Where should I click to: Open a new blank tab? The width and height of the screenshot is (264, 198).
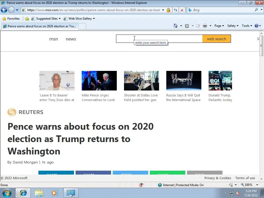coord(82,27)
